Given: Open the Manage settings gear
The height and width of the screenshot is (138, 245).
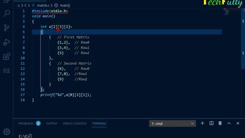Looking at the screenshot, I should (7, 131).
